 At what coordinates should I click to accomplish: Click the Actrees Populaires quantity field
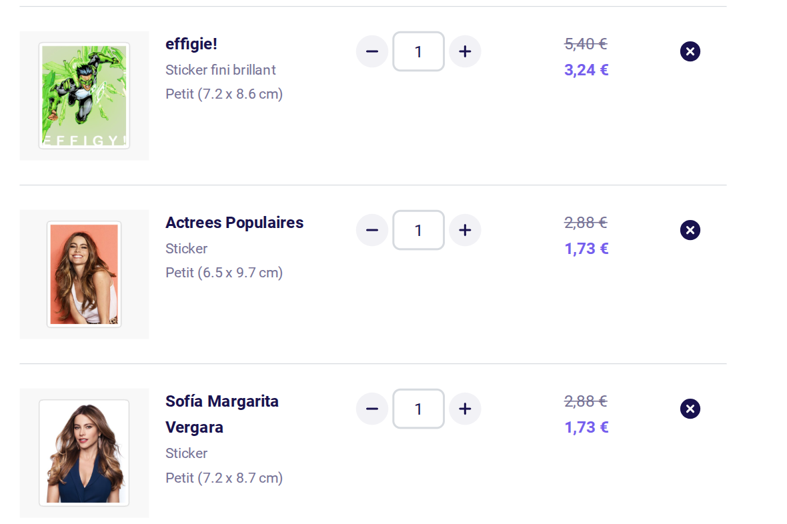click(x=418, y=230)
